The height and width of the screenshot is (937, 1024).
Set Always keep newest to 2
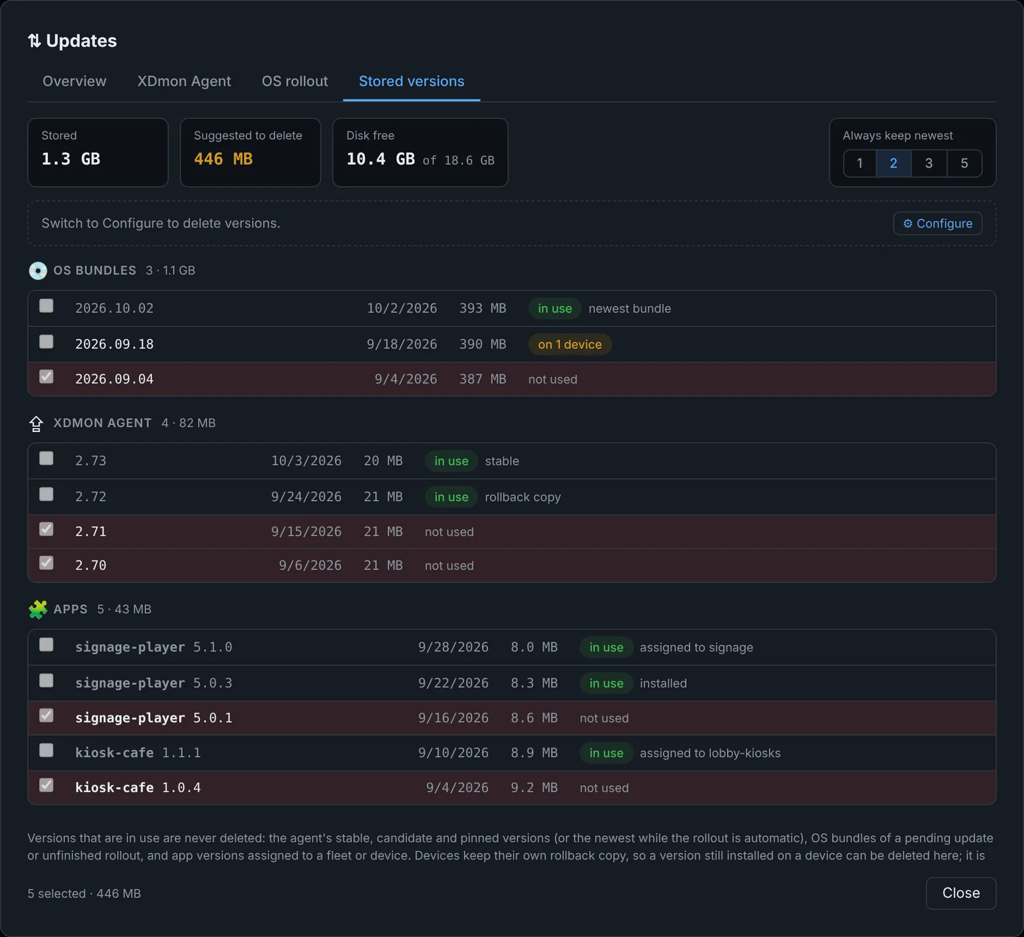(893, 163)
